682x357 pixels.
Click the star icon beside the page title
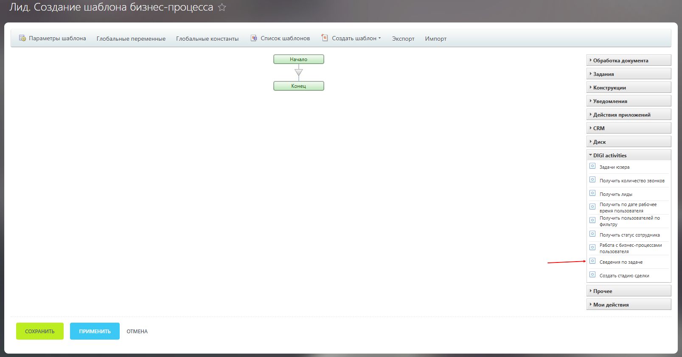[x=222, y=8]
